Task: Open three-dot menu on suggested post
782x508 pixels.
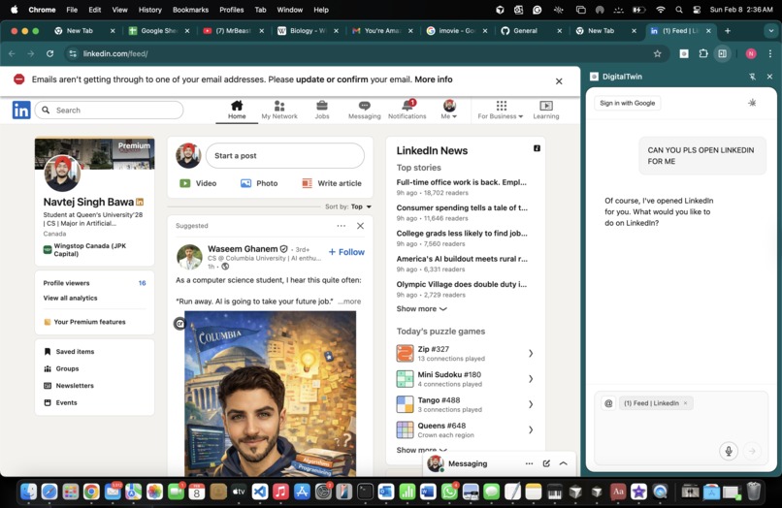Action: click(x=342, y=226)
